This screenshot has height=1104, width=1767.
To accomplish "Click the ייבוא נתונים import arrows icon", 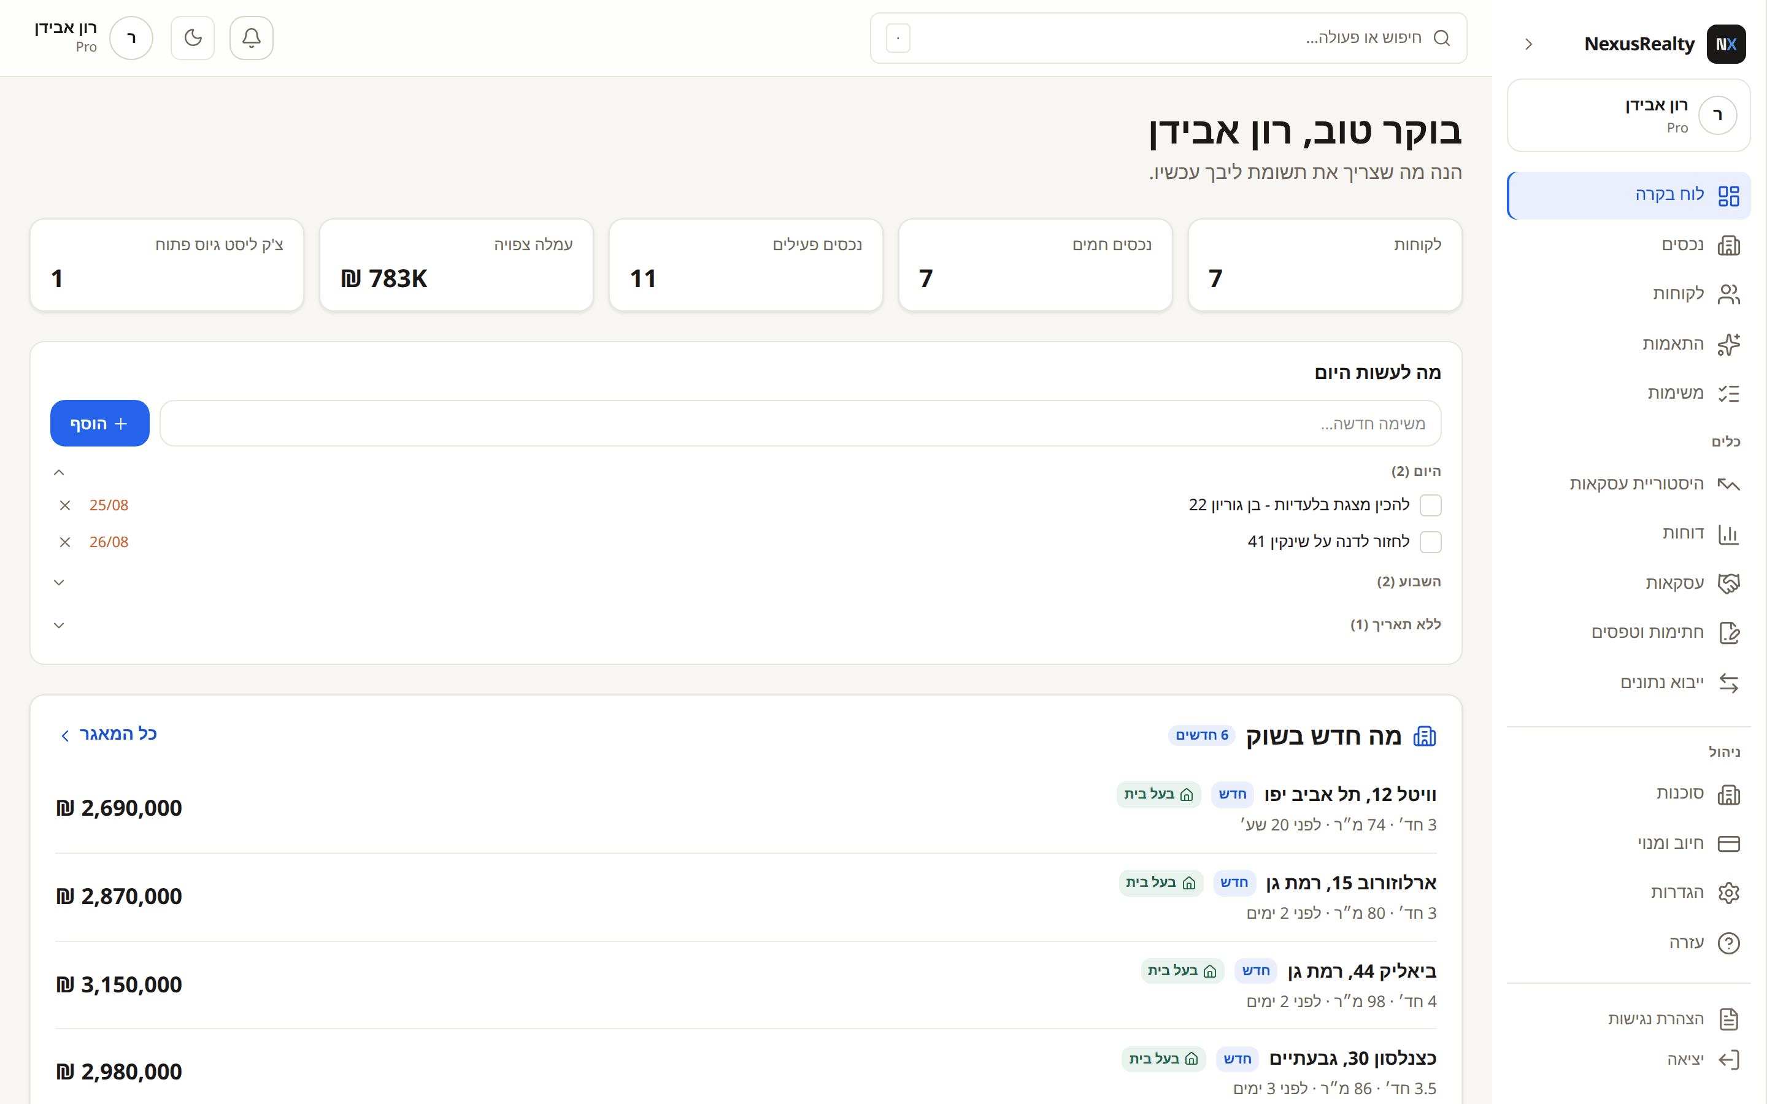I will pyautogui.click(x=1728, y=683).
